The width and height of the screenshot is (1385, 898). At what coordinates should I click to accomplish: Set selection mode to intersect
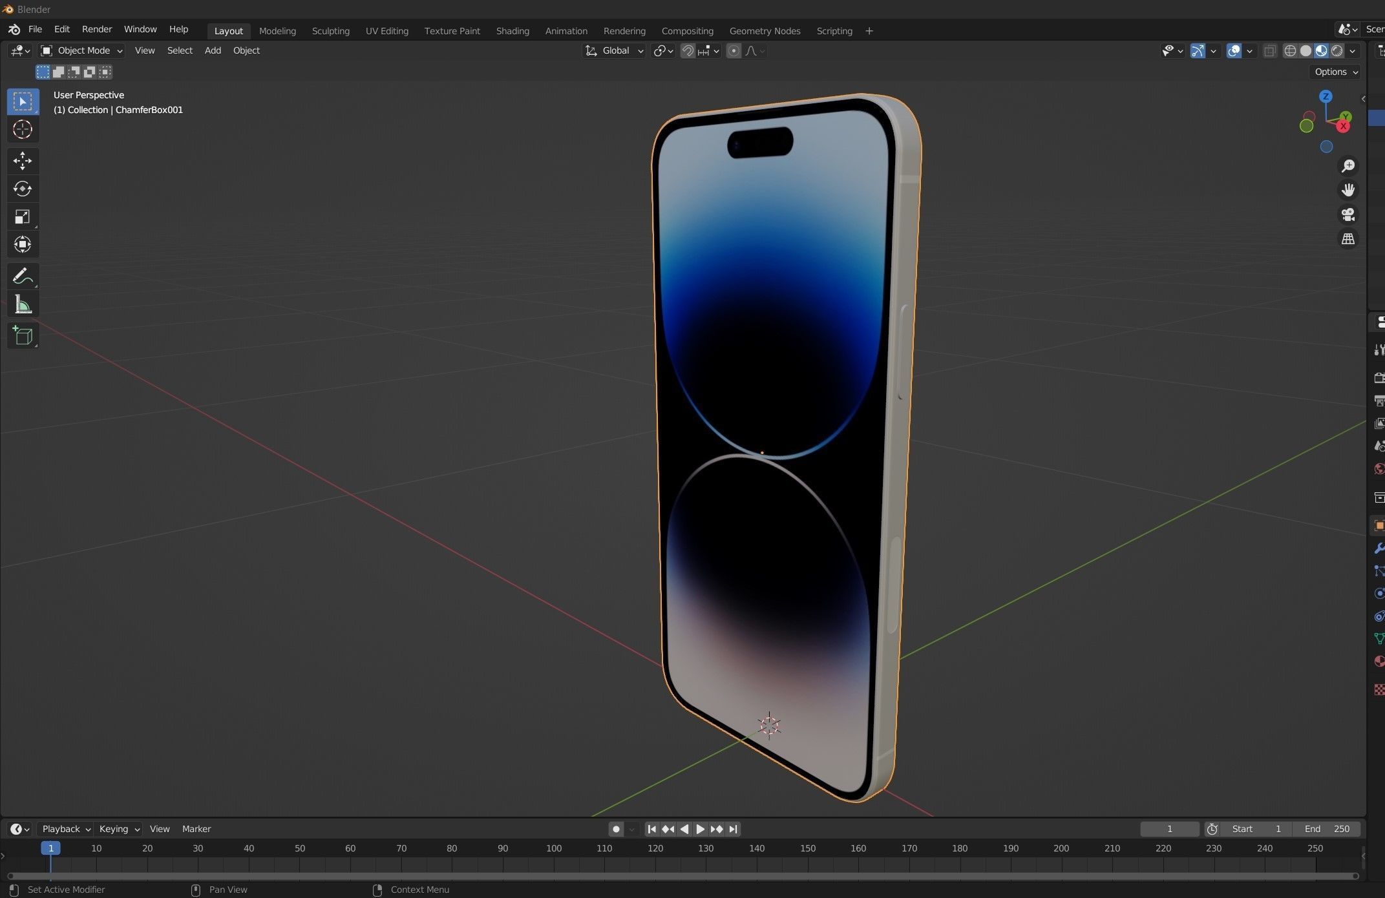coord(105,72)
